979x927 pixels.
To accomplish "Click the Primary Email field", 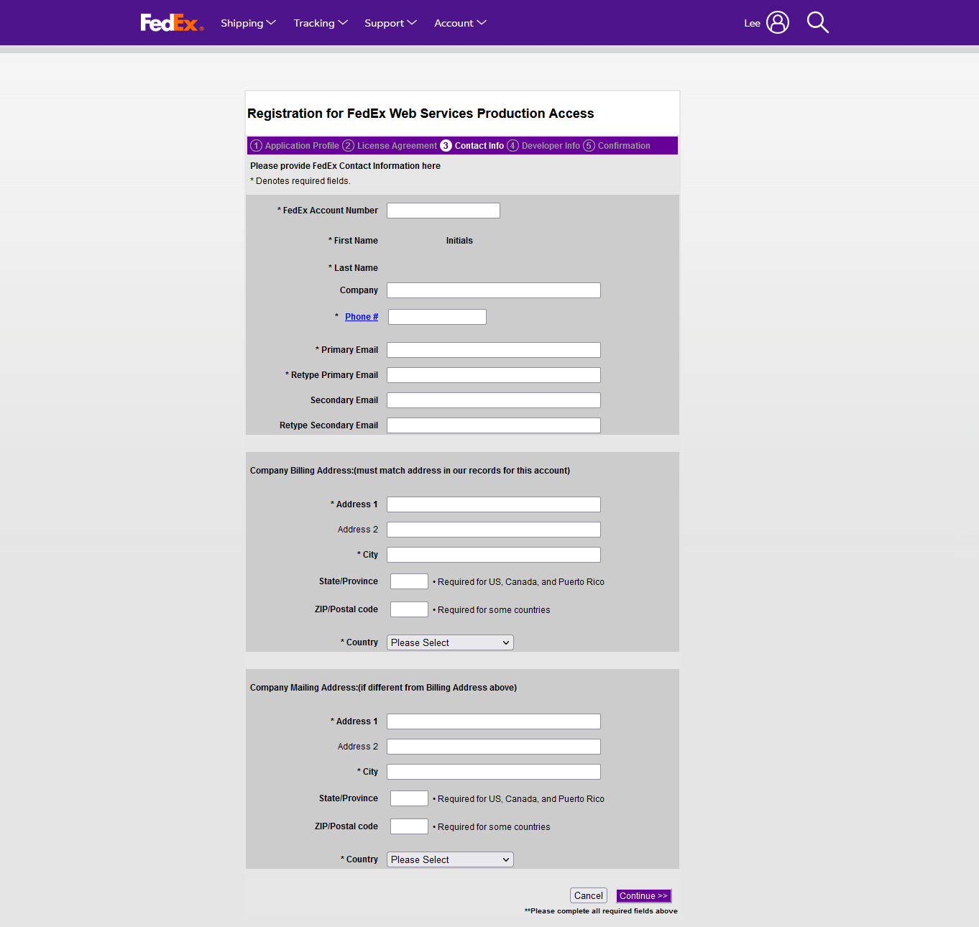I will (x=493, y=349).
